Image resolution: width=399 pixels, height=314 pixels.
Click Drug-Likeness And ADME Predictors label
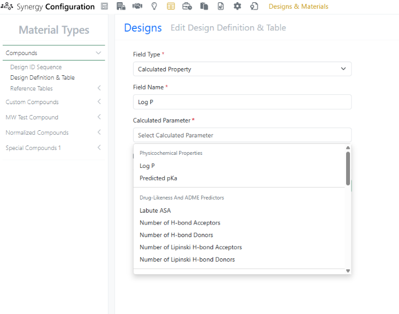182,197
